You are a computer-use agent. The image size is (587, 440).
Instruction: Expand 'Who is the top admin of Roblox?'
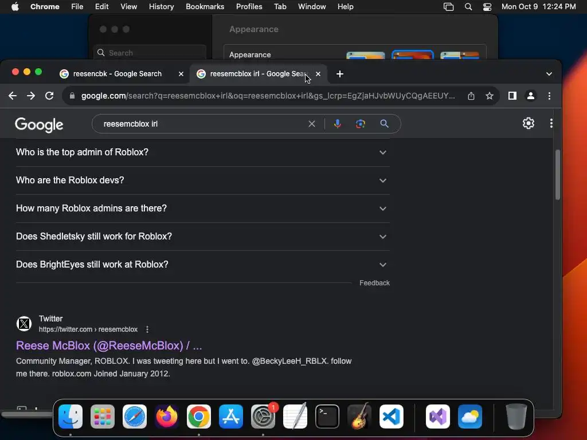pos(202,152)
